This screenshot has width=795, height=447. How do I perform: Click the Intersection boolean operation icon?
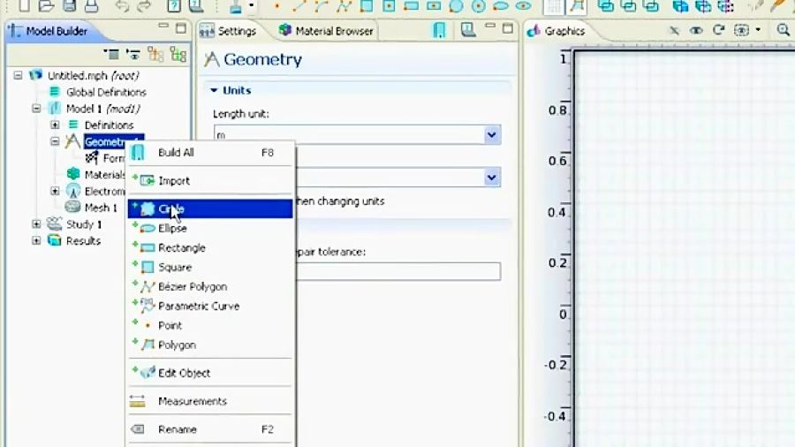(x=629, y=6)
